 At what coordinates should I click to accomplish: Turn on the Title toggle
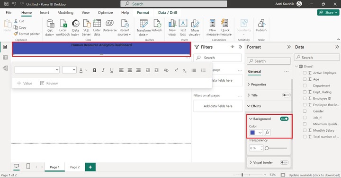(x=286, y=95)
